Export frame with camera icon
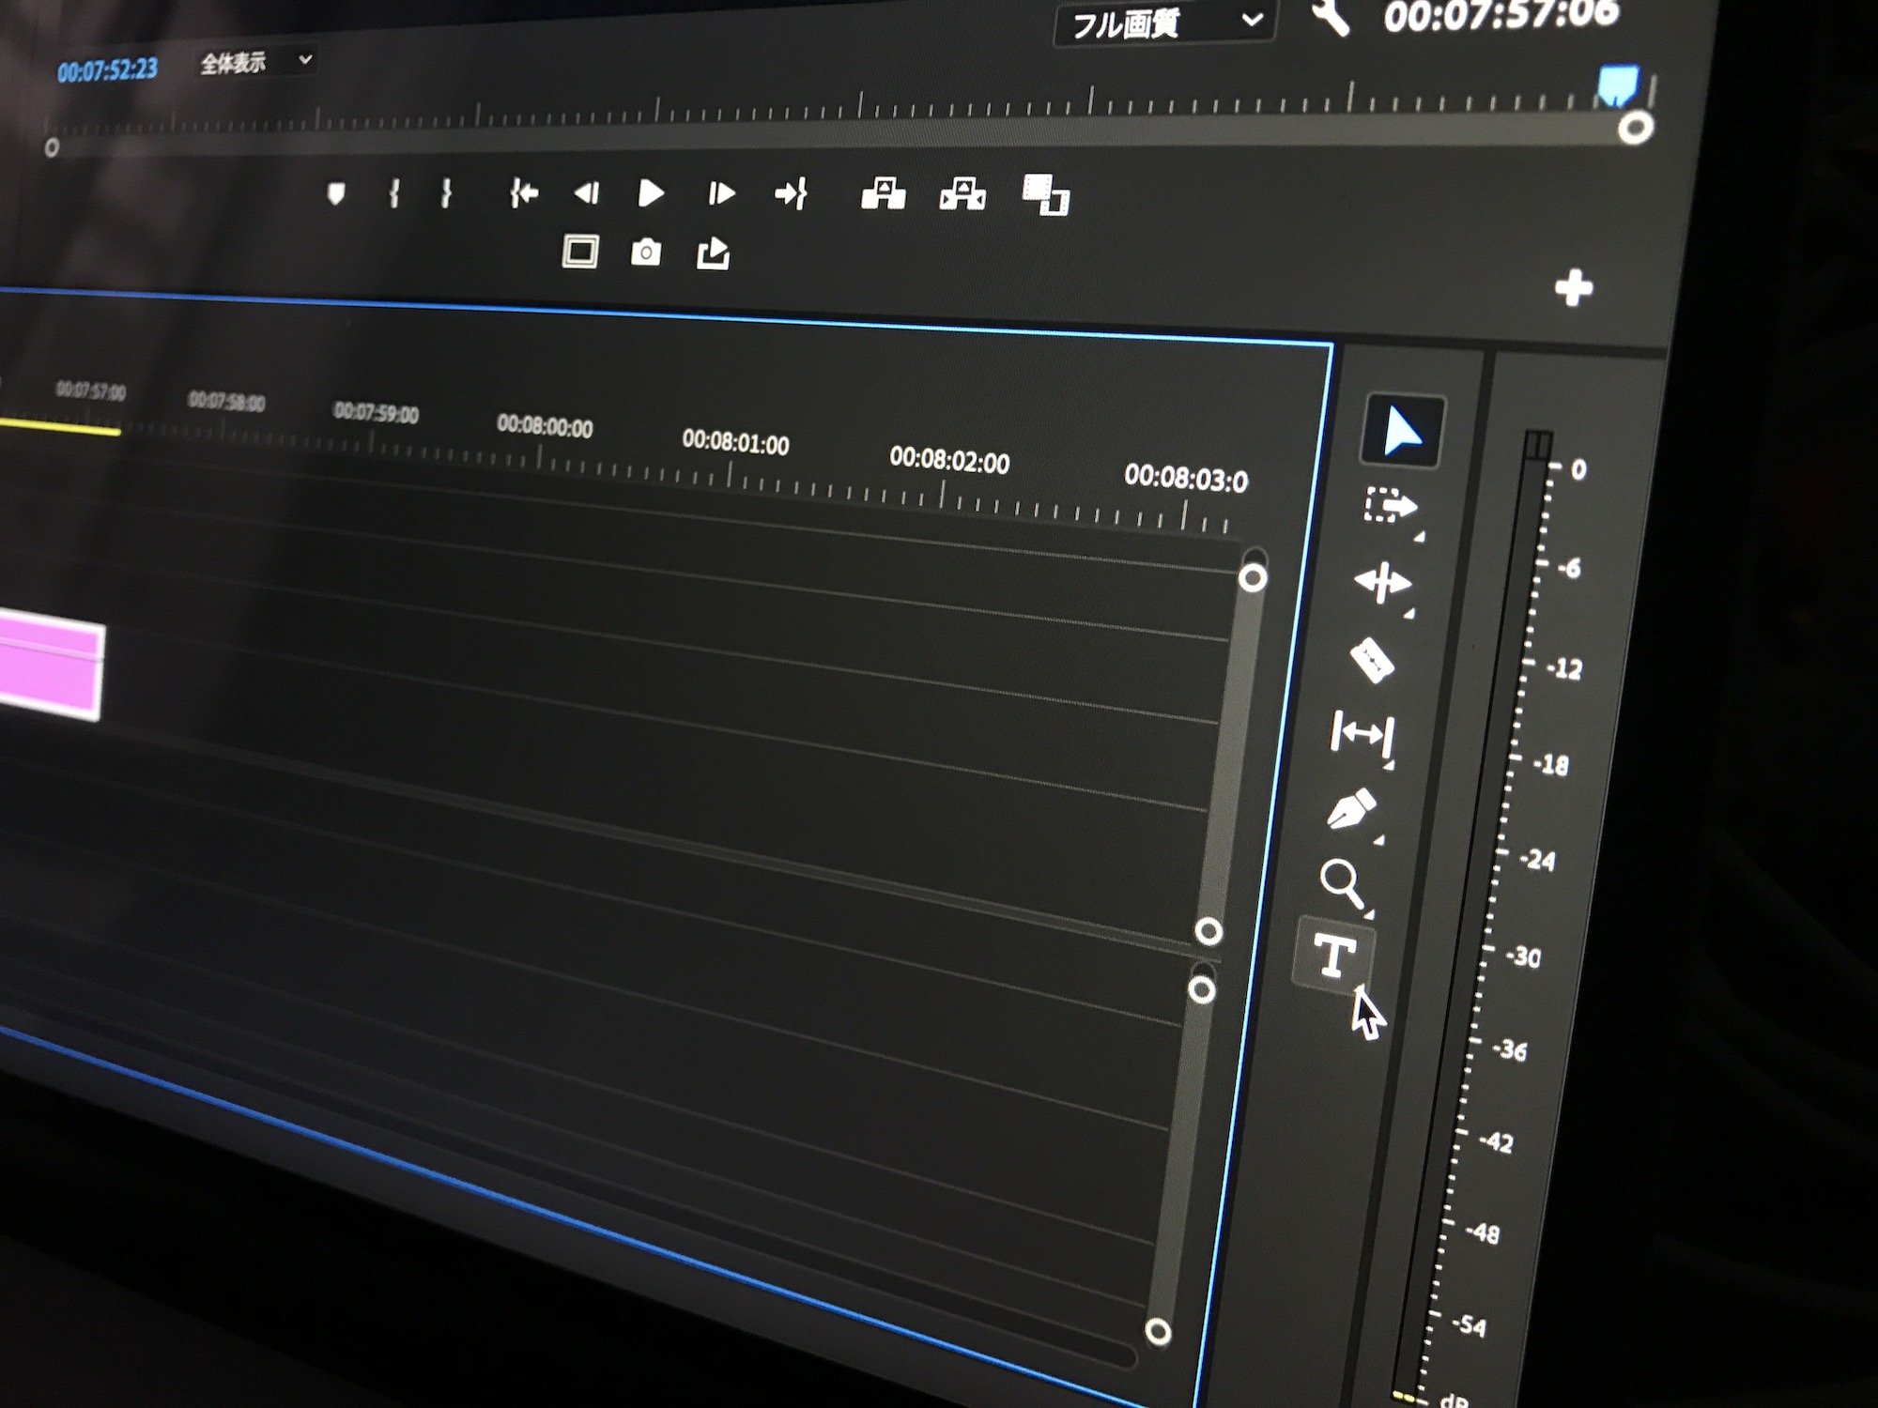Viewport: 1878px width, 1408px height. click(646, 253)
